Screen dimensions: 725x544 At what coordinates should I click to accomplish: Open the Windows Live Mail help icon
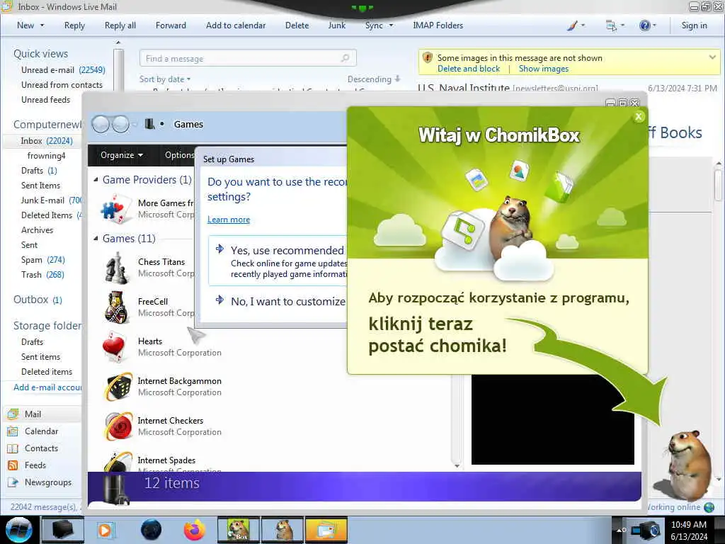pos(644,25)
